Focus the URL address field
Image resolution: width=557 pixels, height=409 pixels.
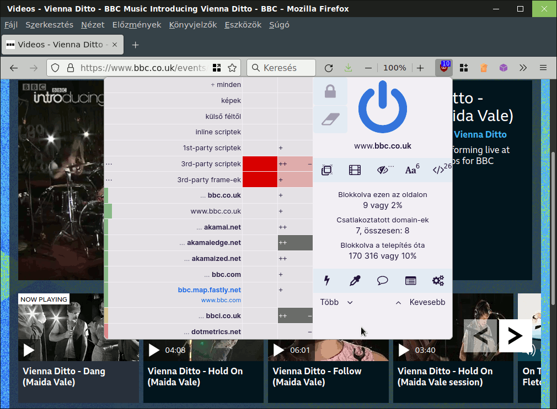(143, 68)
